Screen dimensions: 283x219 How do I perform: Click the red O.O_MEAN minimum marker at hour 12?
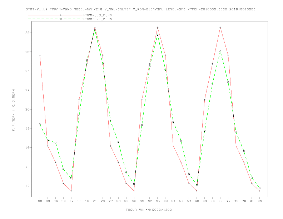click(71, 191)
